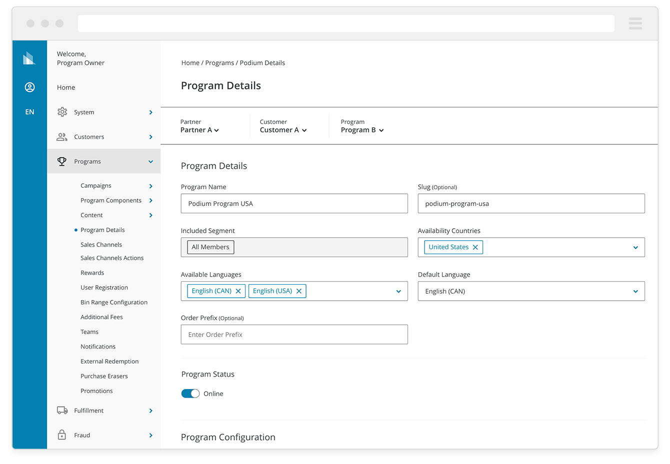The height and width of the screenshot is (464, 670).
Task: Switch language with the EN button
Action: click(29, 112)
